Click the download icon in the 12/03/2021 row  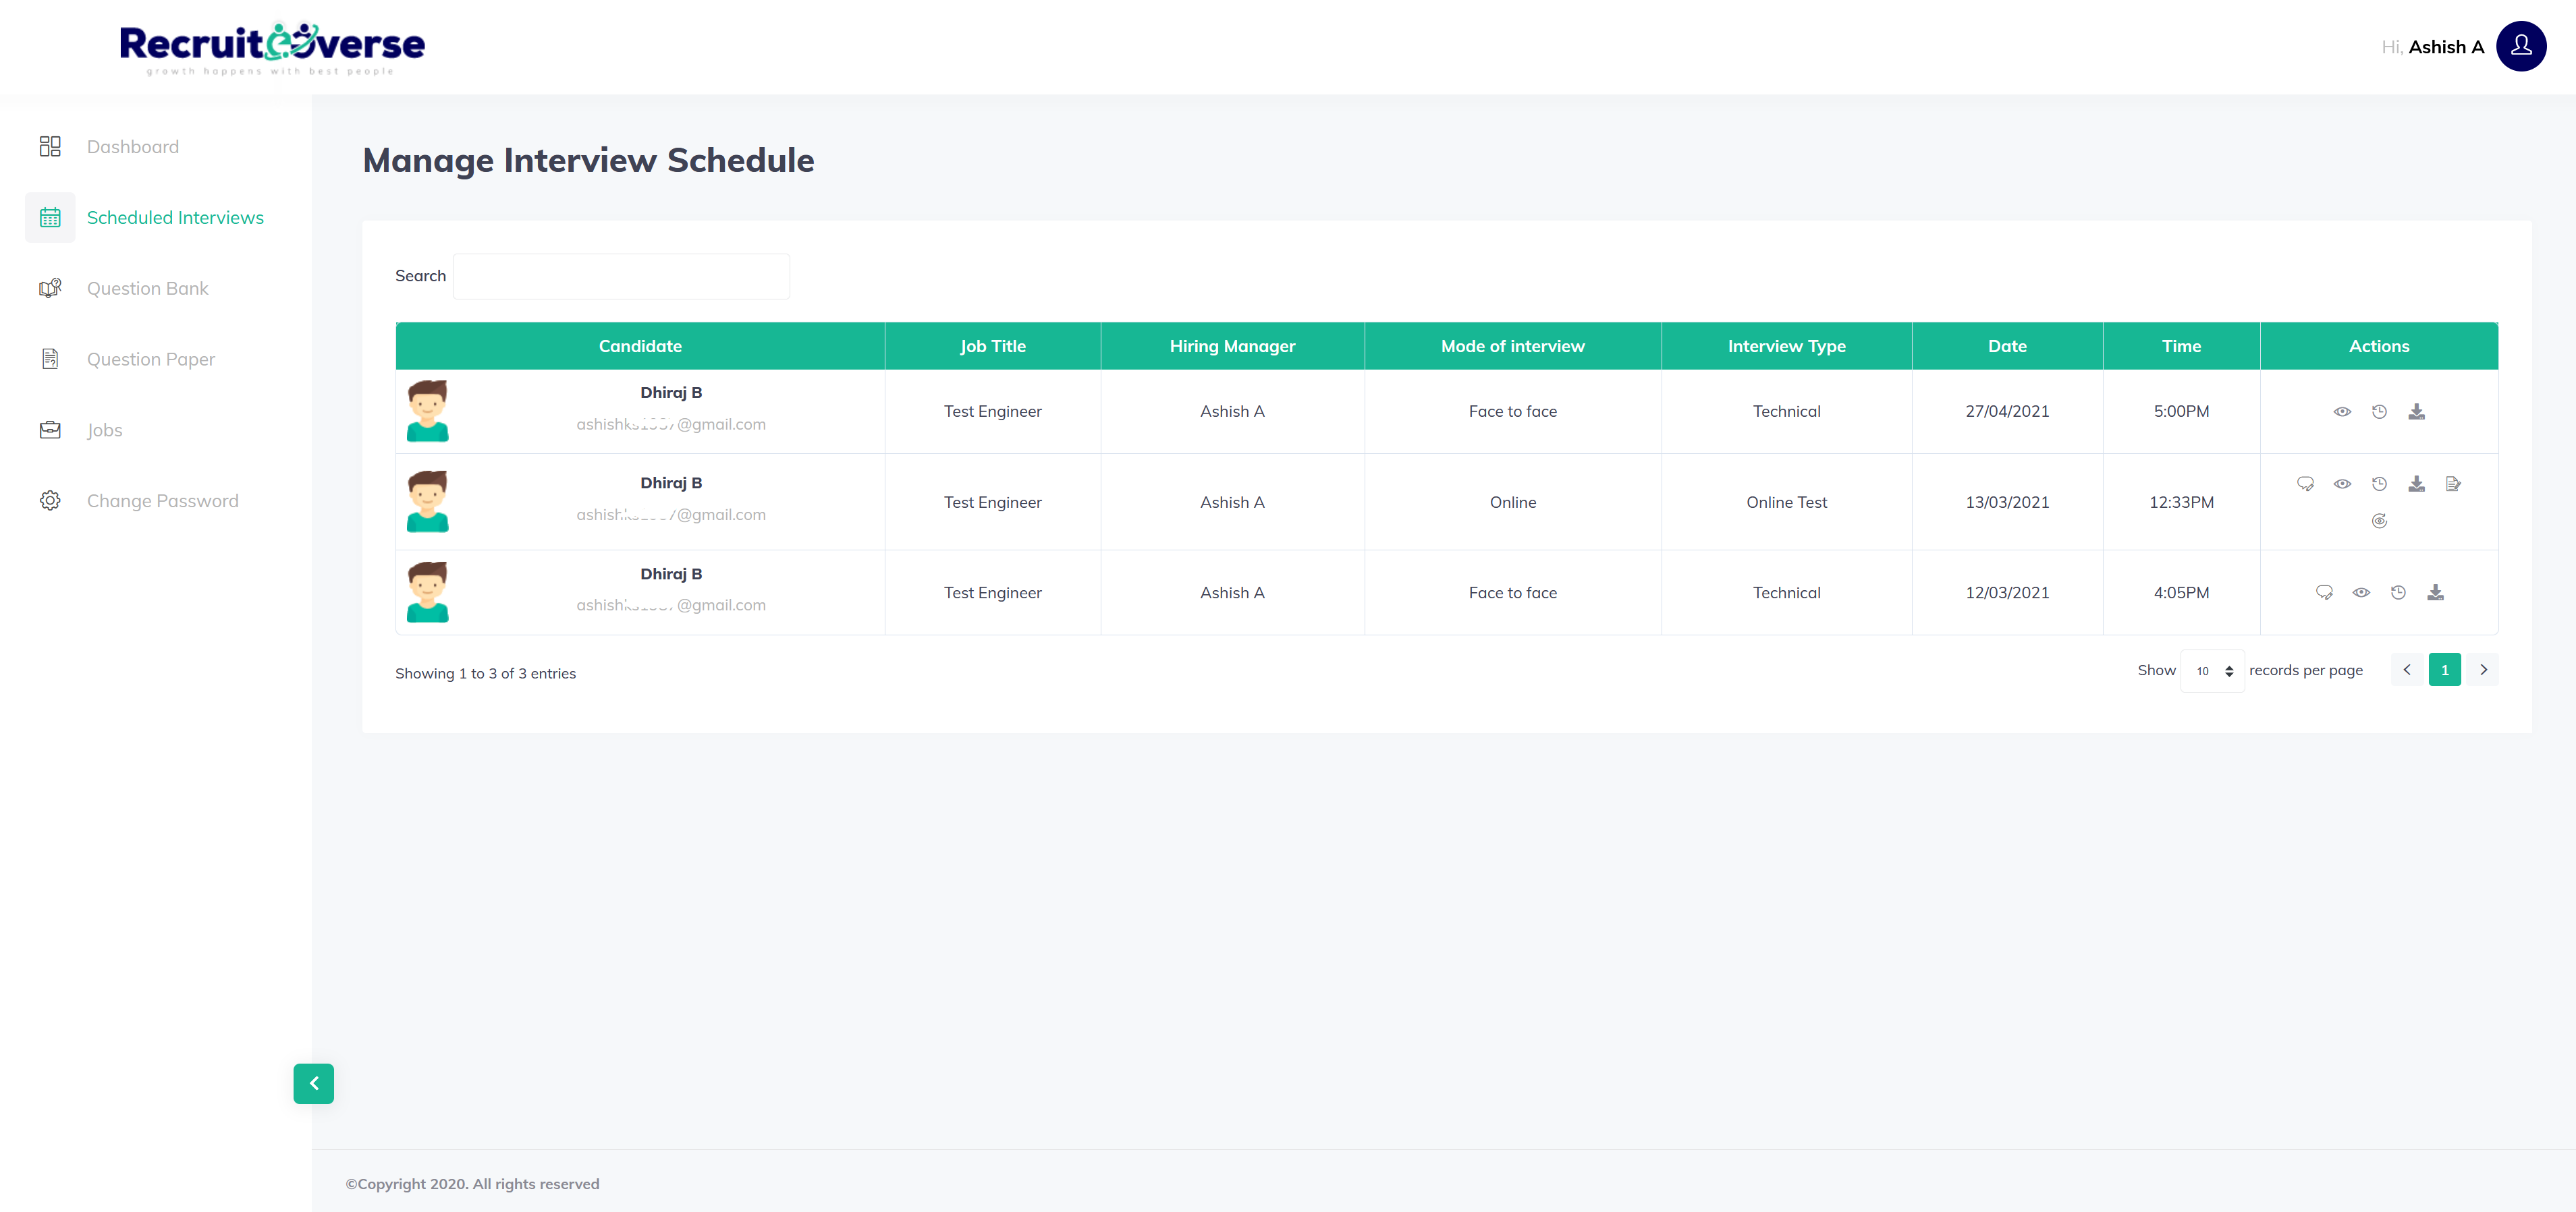pyautogui.click(x=2435, y=593)
